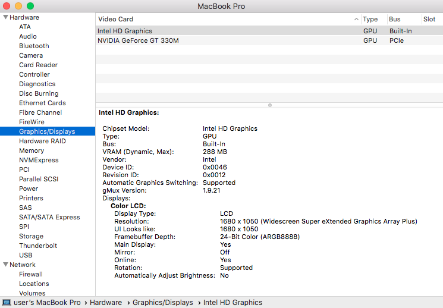Open Parallel SCSI information
Viewport: 443px width, 308px height.
point(39,179)
